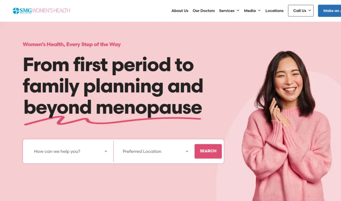Go to Our Doctors page
The image size is (341, 201).
click(203, 11)
